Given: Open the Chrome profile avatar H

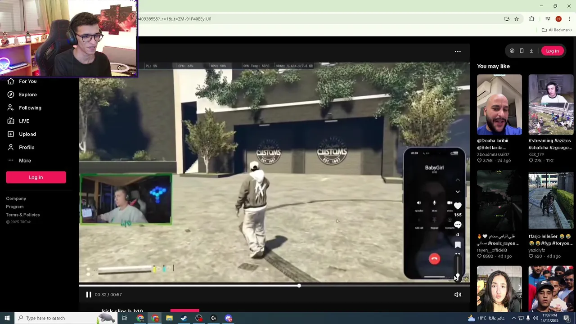Looking at the screenshot, I should [x=558, y=19].
